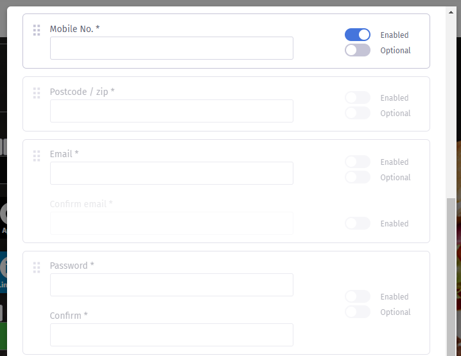Click the Confirm email input field
Viewport: 461px width, 356px height.
171,223
